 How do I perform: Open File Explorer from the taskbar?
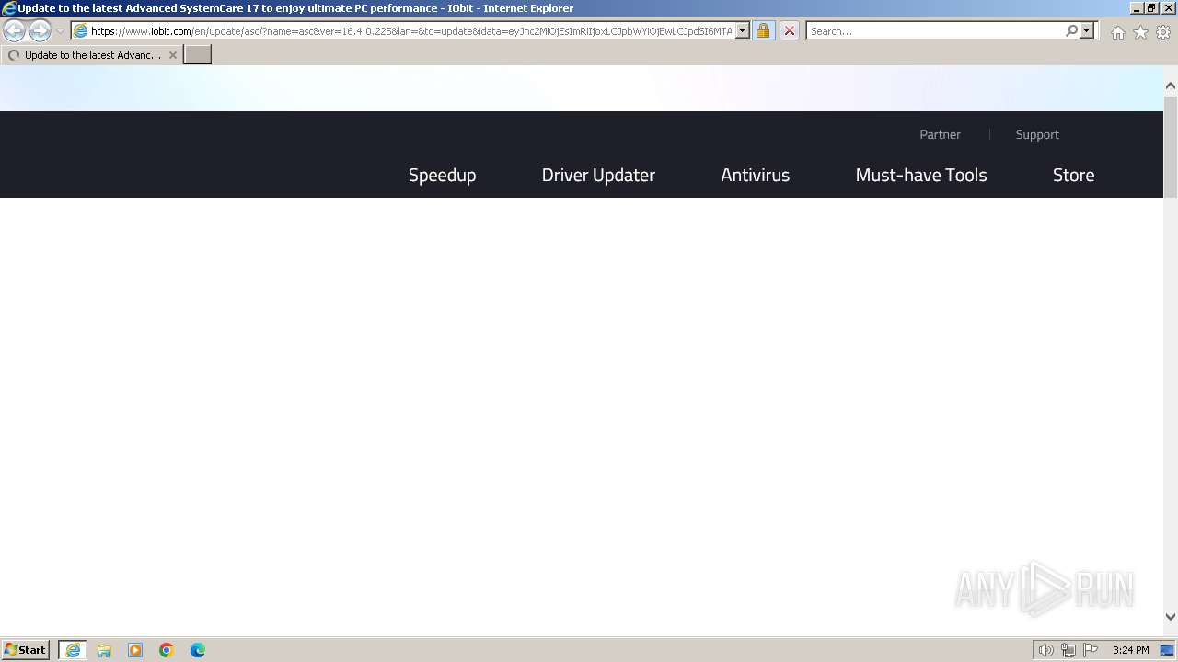coord(104,650)
